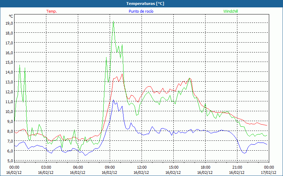Click the 'Temp.' red legend label
This screenshot has height=176, width=283.
(x=52, y=11)
